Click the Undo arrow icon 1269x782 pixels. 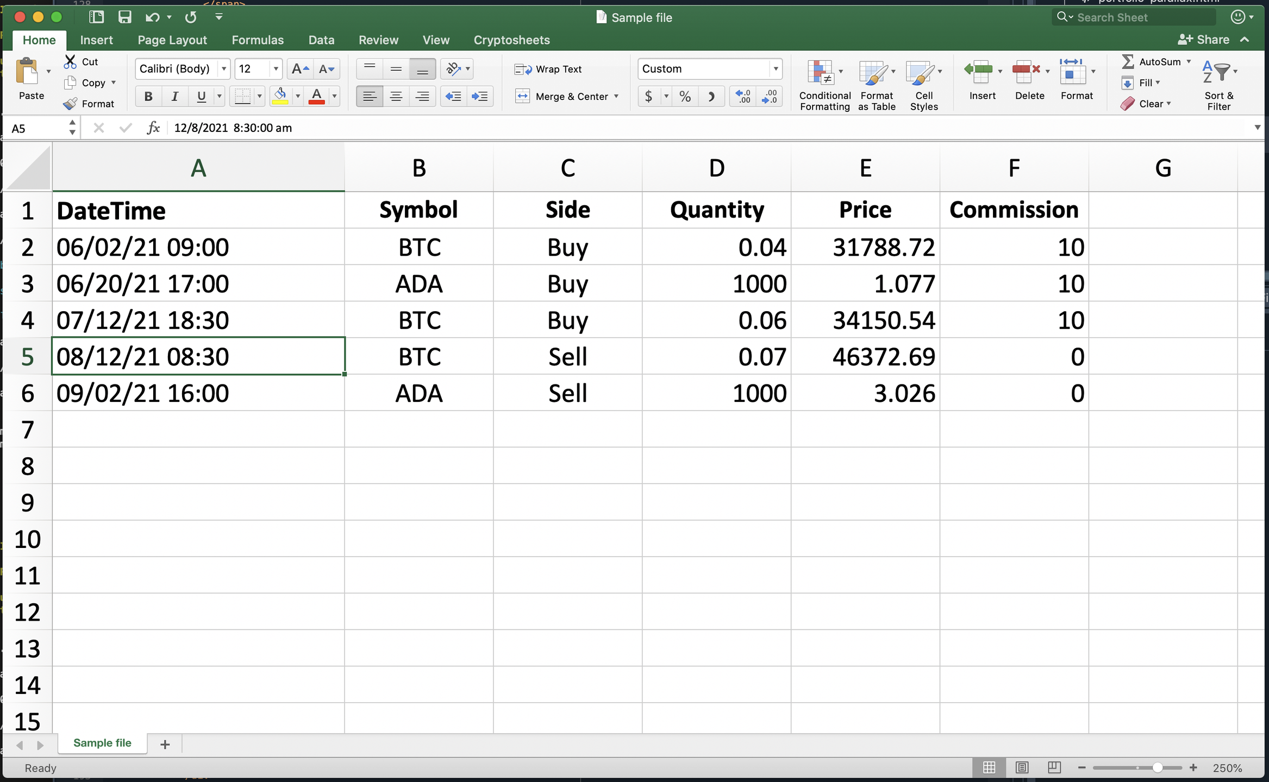(x=152, y=17)
